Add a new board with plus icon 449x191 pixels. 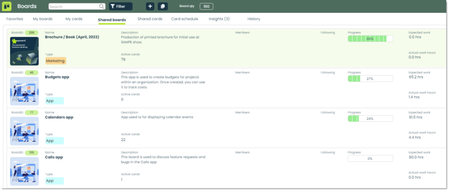tap(150, 6)
